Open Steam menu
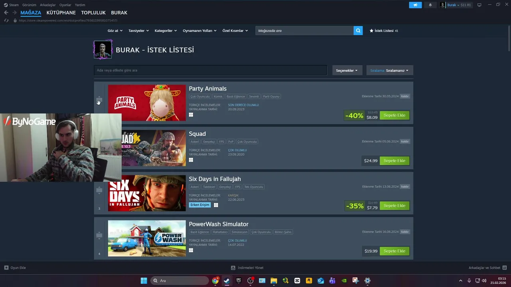511x287 pixels. (x=11, y=5)
